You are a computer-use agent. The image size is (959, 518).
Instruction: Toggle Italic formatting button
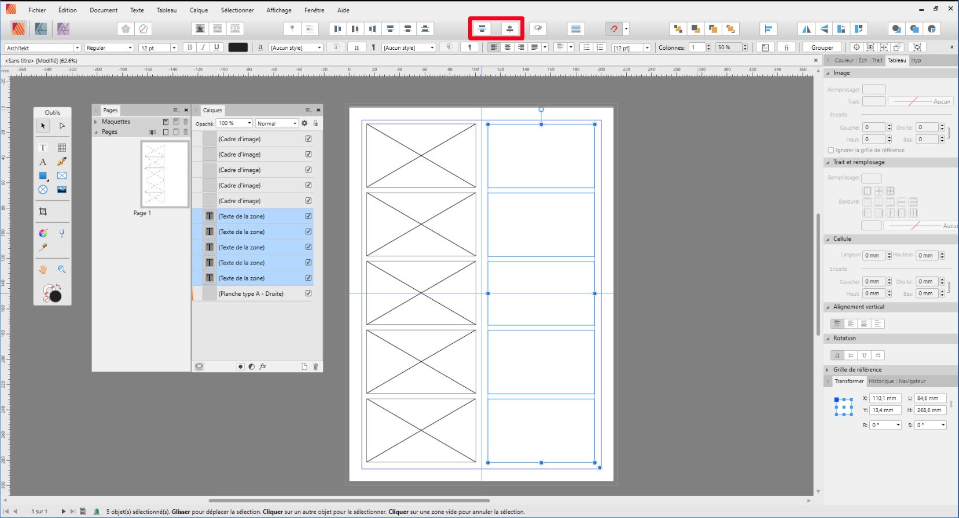(203, 47)
